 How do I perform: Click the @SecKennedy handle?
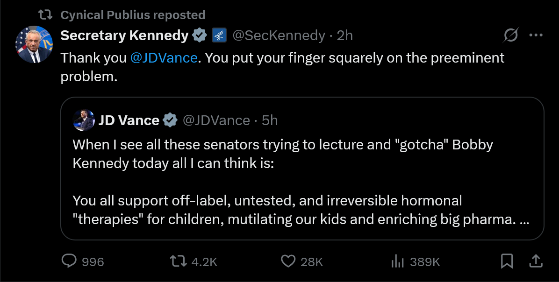click(279, 35)
